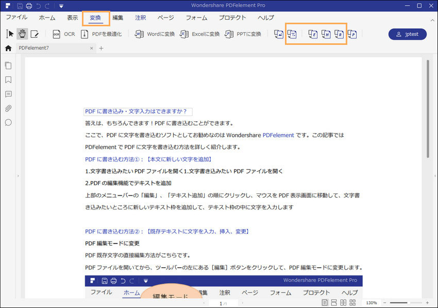438x308 pixels.
Task: Undo the last action in quick access bar
Action: click(x=38, y=6)
